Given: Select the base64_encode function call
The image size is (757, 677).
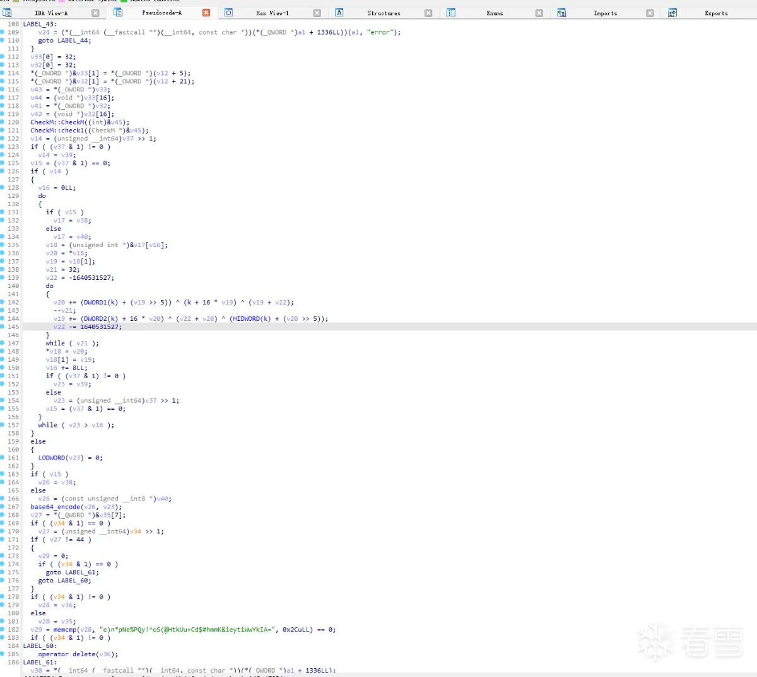Looking at the screenshot, I should 56,507.
